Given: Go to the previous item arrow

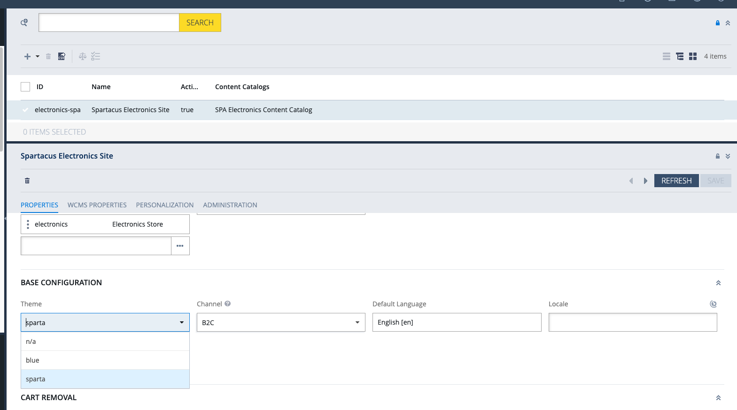Looking at the screenshot, I should (x=631, y=181).
